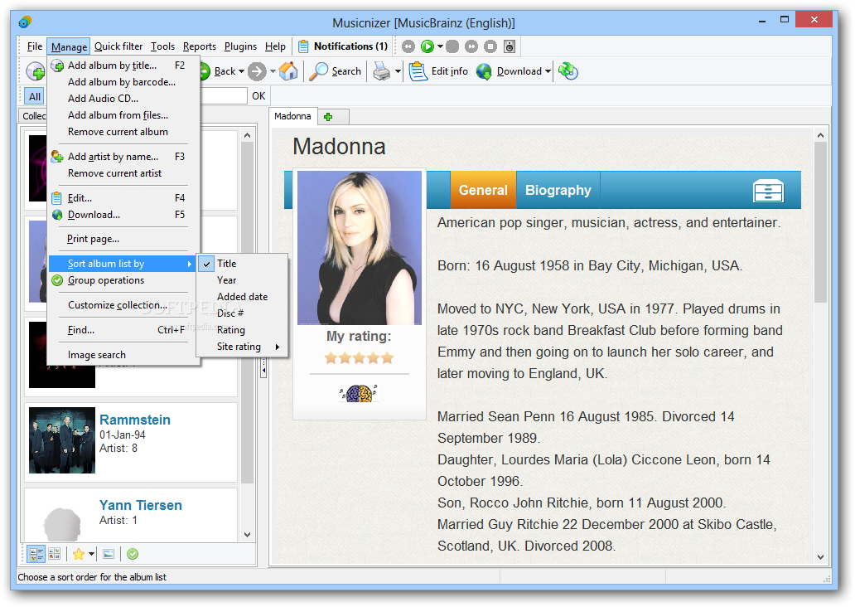This screenshot has height=607, width=855.
Task: Click the Musicnizer app icon in title bar
Action: pyautogui.click(x=25, y=22)
